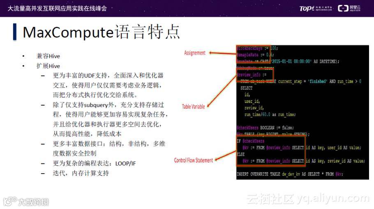Click the code line @review_info :=
Screen dimensions: 374x209
[252, 75]
